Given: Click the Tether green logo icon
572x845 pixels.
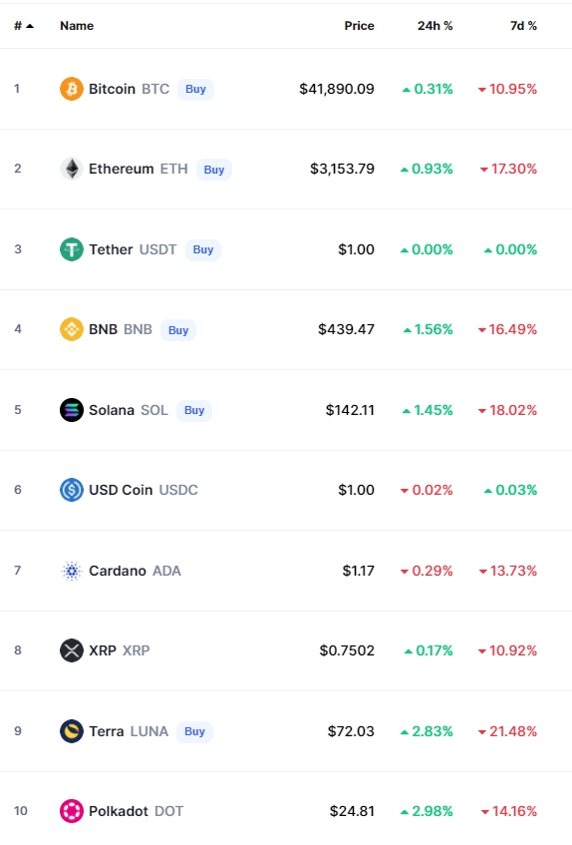Looking at the screenshot, I should 72,249.
